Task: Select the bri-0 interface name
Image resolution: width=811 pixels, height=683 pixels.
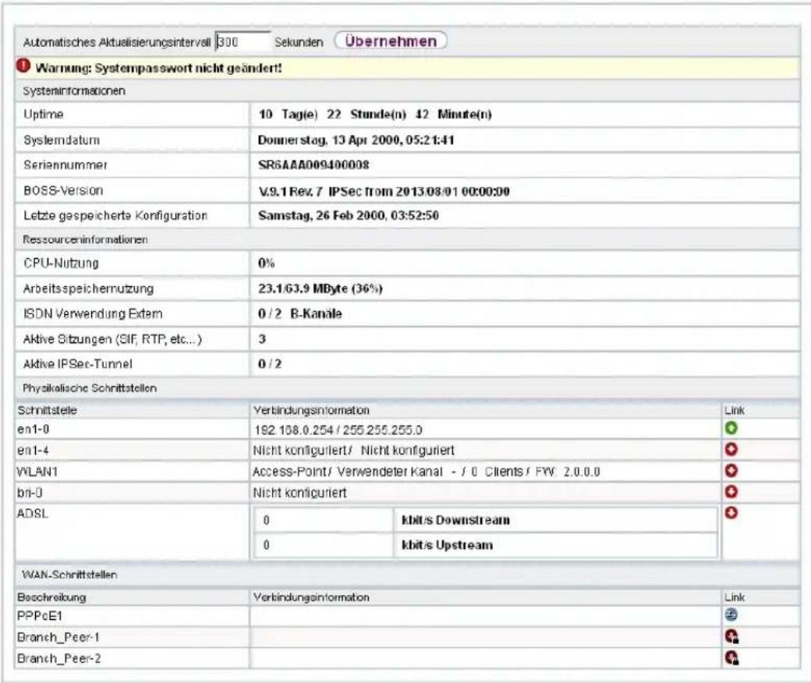Action: click(30, 493)
